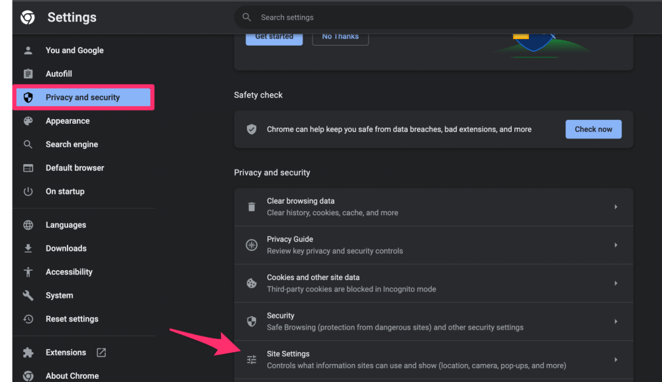This screenshot has width=662, height=382.
Task: Select Privacy and security in sidebar
Action: (x=83, y=97)
